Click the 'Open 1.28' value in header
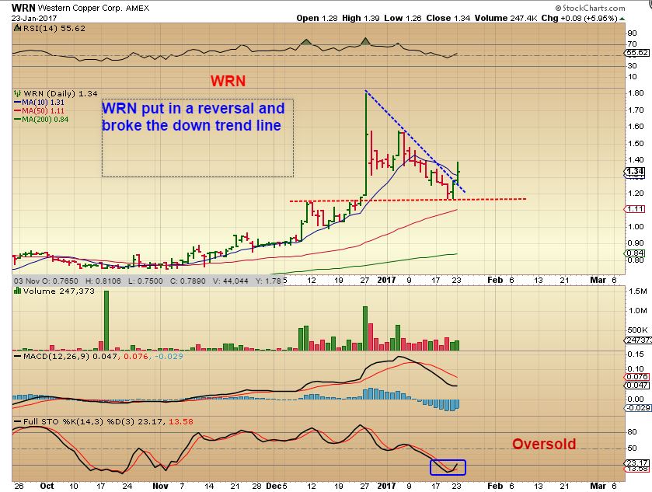 coord(317,19)
